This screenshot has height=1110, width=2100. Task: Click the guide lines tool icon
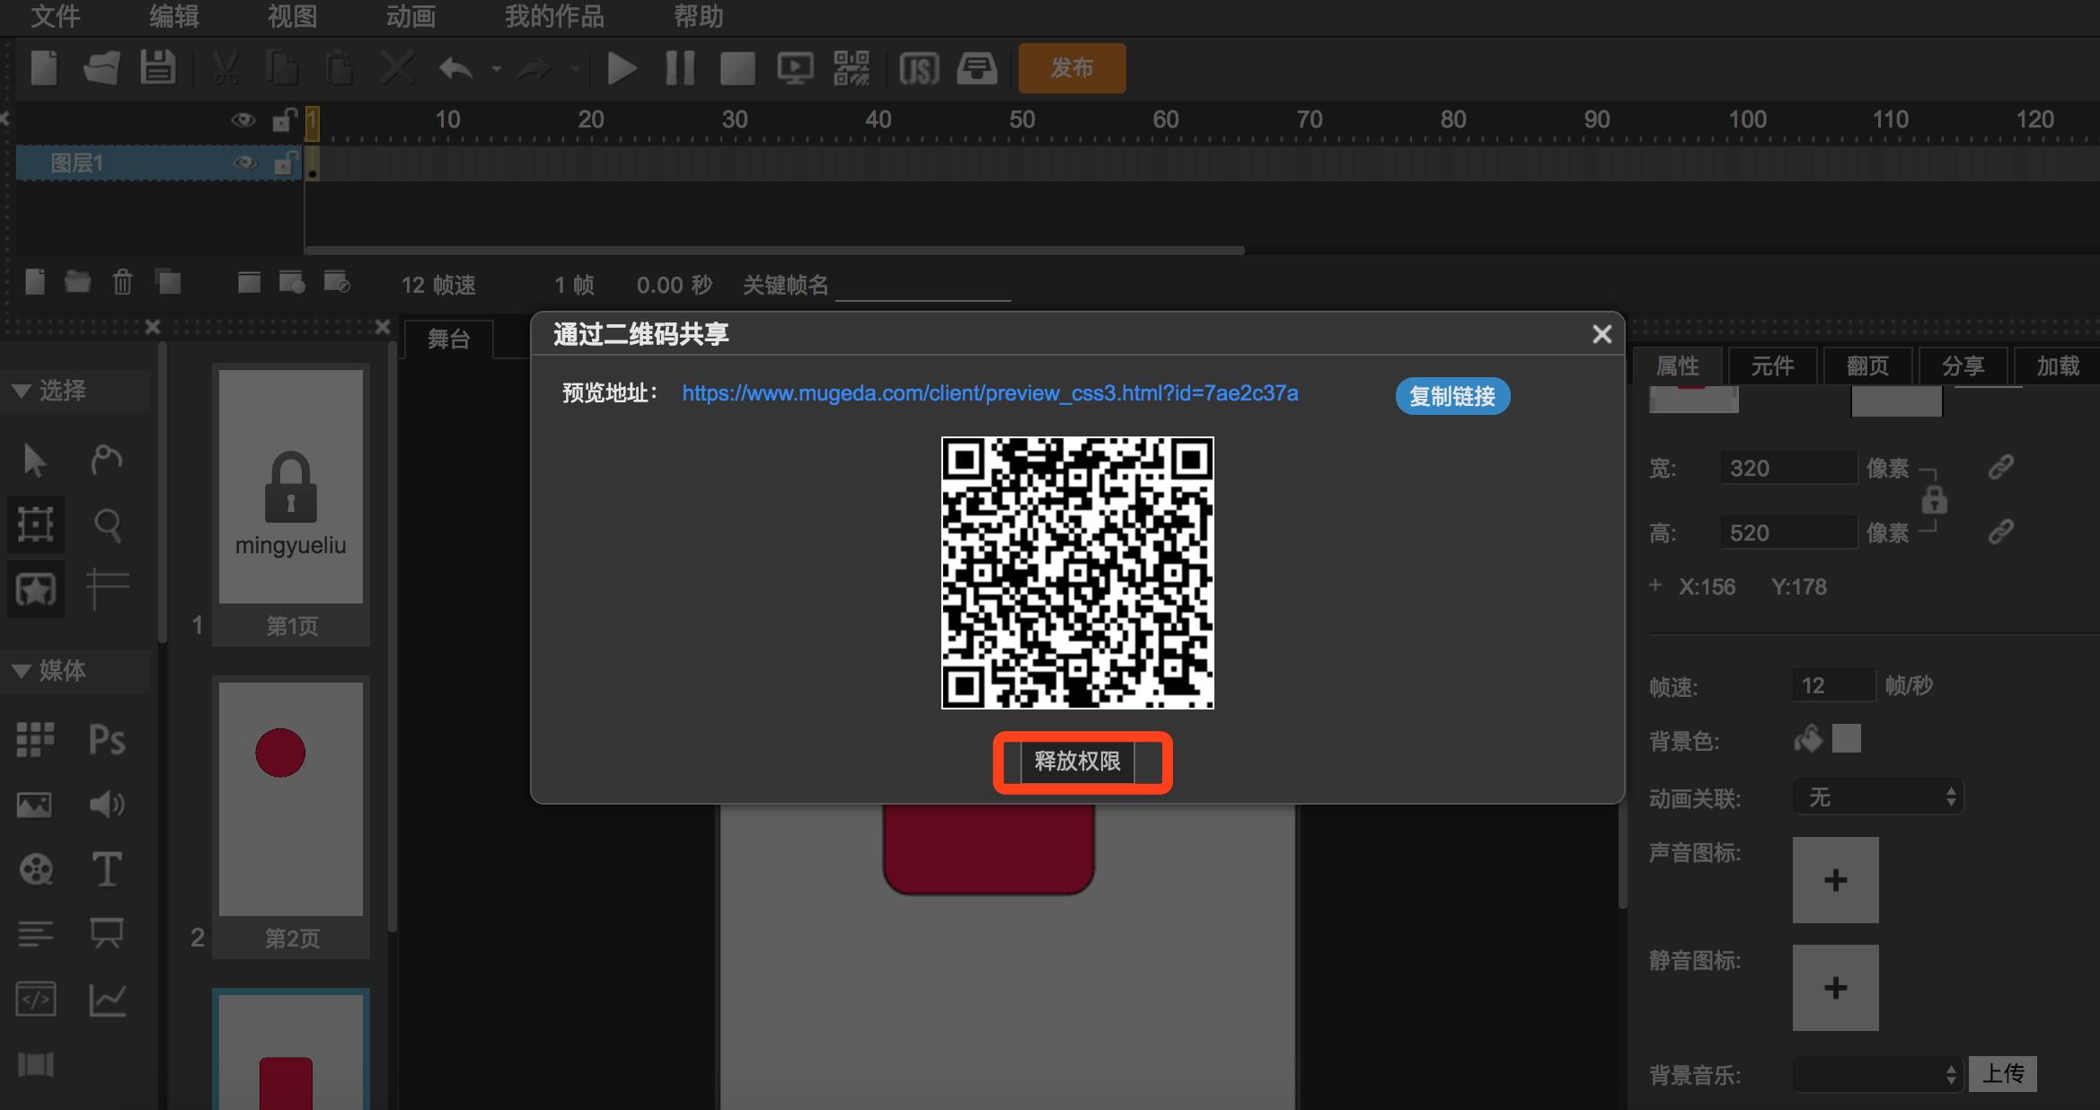click(107, 589)
